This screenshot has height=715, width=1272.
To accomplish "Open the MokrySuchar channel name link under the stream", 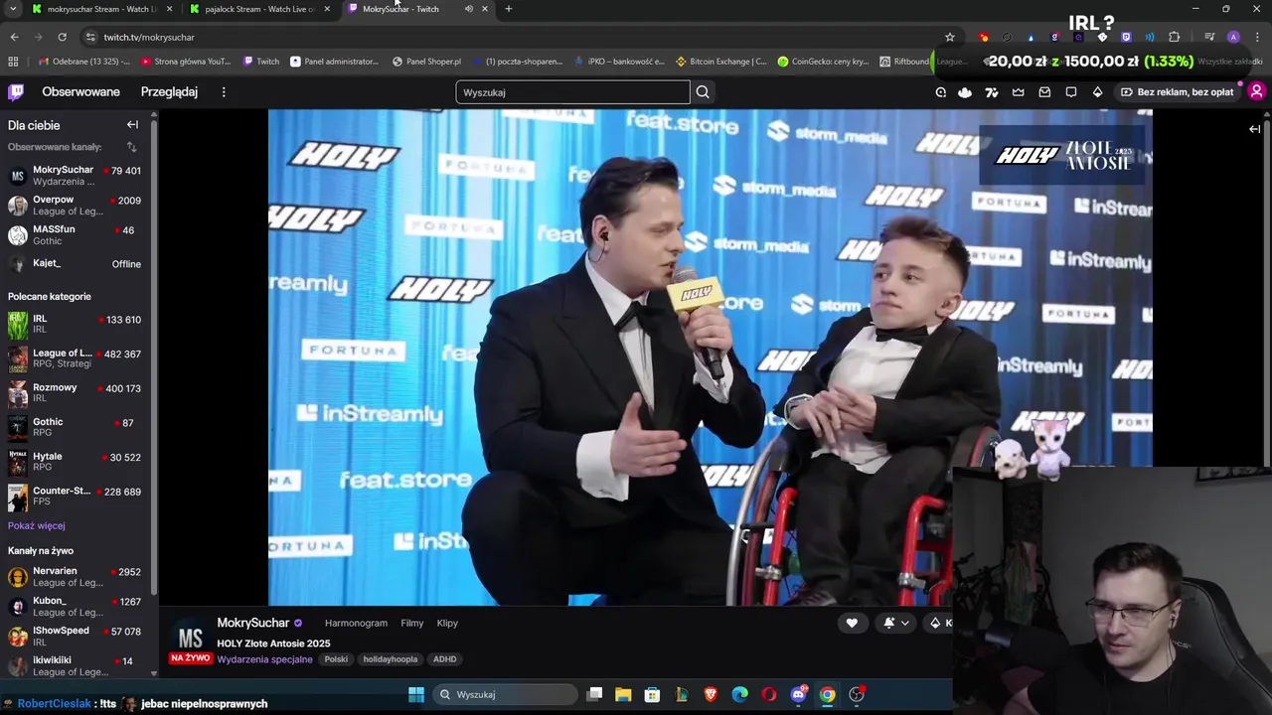I will click(252, 623).
